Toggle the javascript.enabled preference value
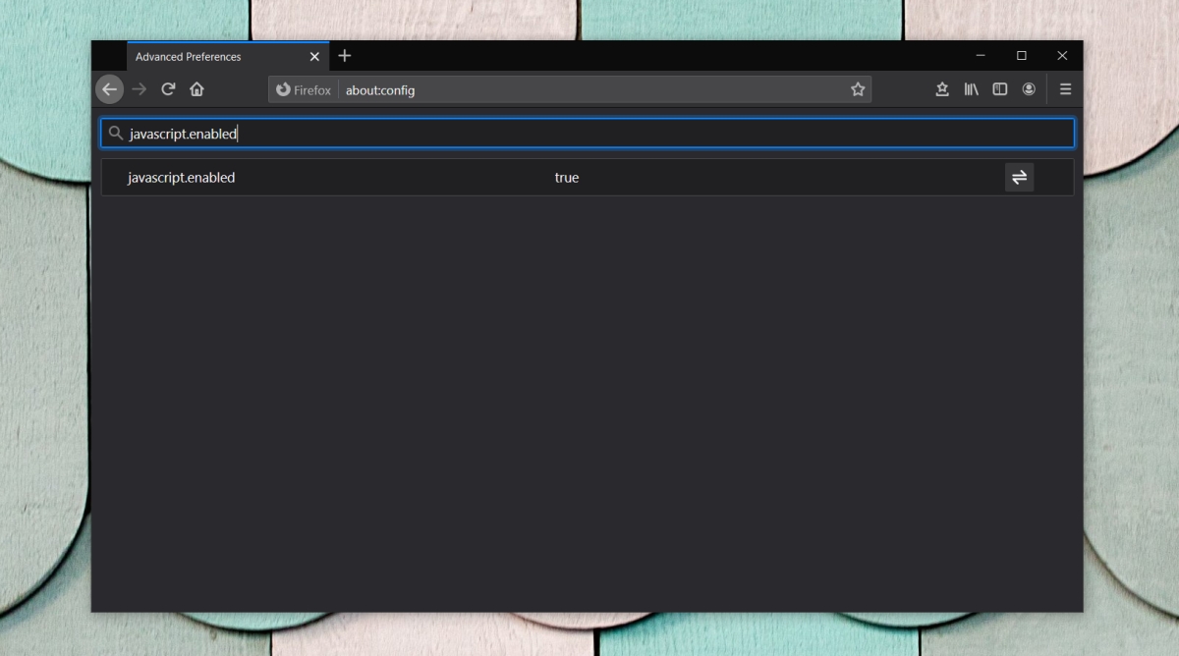Screen dimensions: 1179x656 tap(1019, 178)
